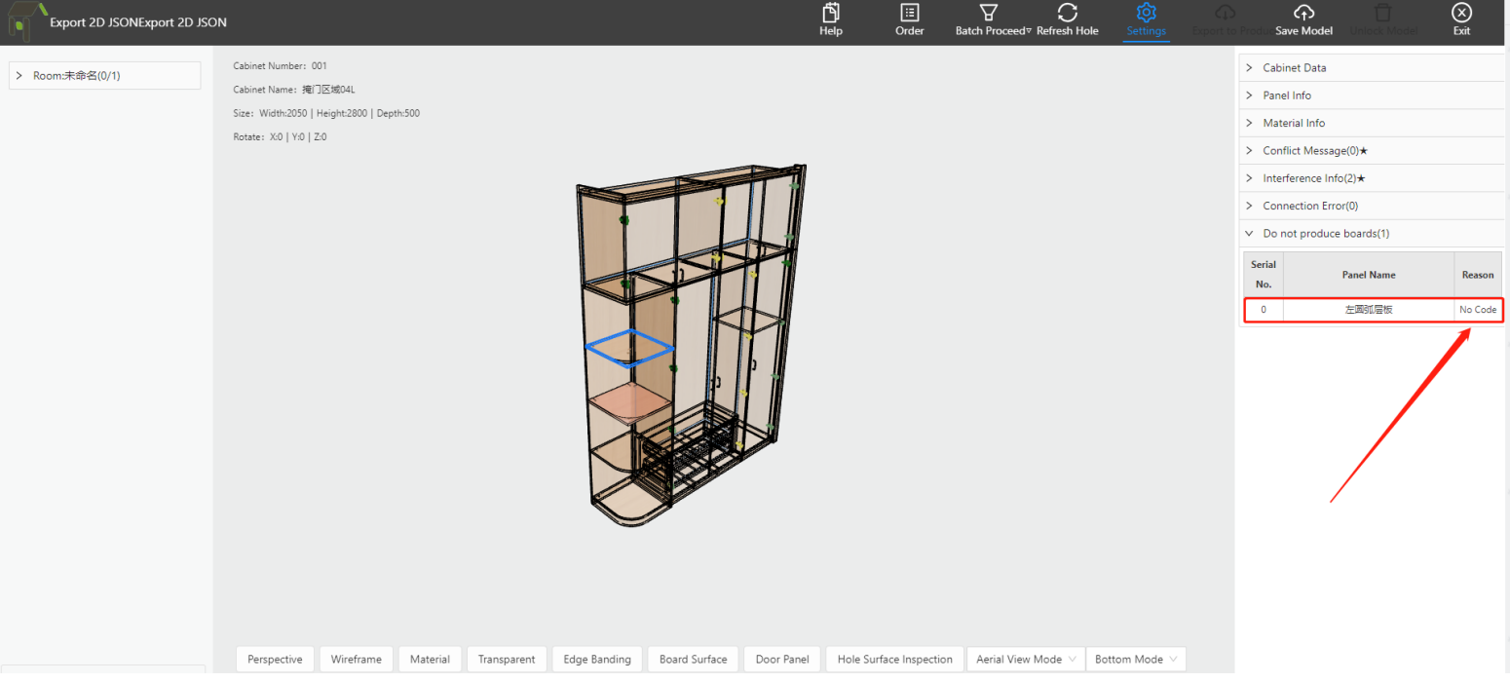1510x683 pixels.
Task: Click Save Model cloud upload icon
Action: 1303,13
